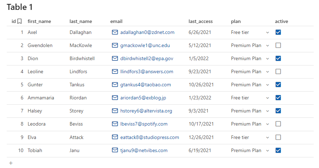Screen dimensions: 319x168
Task: Click the bookmark icon beside the id header
Action: pos(20,21)
